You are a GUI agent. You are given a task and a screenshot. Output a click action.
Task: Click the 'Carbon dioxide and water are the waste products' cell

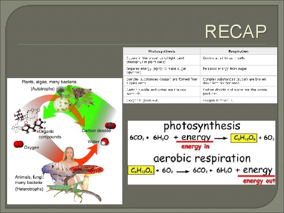point(239,92)
